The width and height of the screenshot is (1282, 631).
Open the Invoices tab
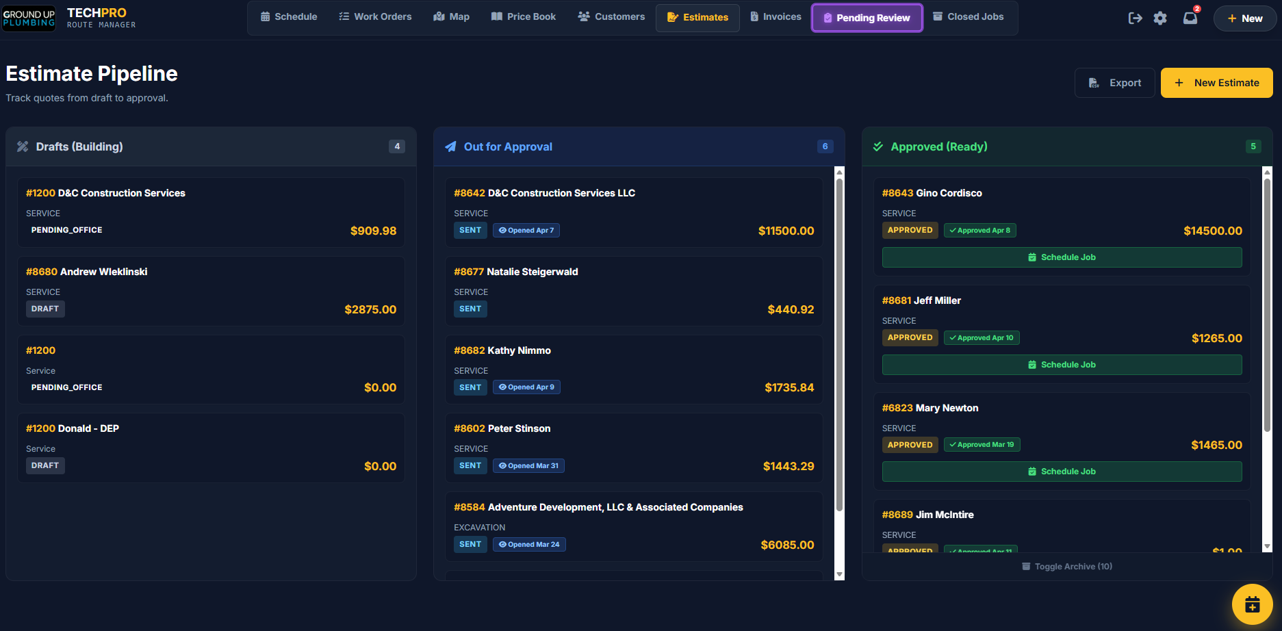coord(775,17)
